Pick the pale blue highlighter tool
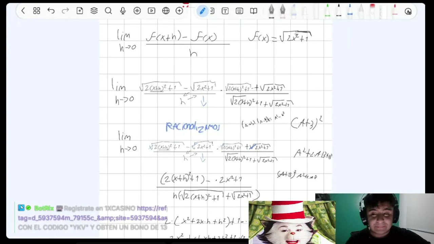The width and height of the screenshot is (434, 244). pos(294,11)
